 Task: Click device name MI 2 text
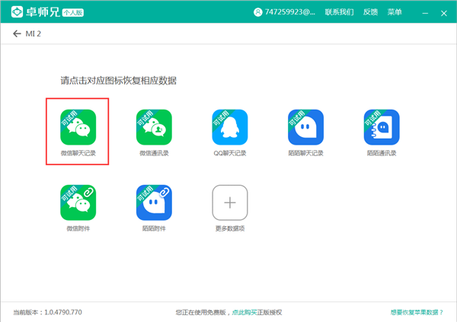click(x=34, y=33)
